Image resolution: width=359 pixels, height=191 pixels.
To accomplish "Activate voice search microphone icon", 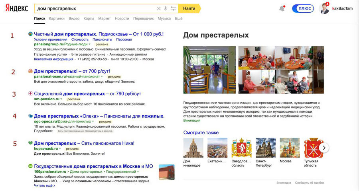I will point(166,8).
